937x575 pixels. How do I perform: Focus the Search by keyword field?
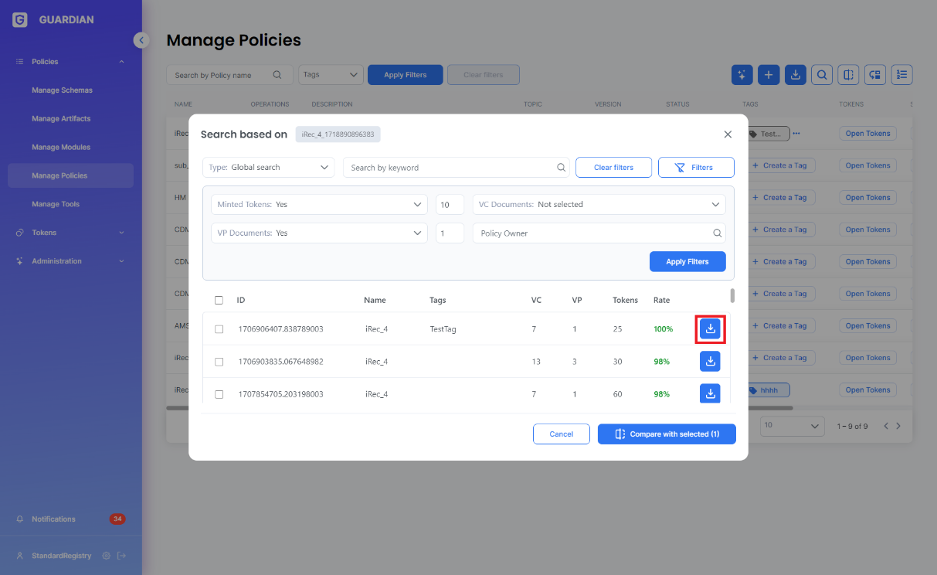(456, 168)
